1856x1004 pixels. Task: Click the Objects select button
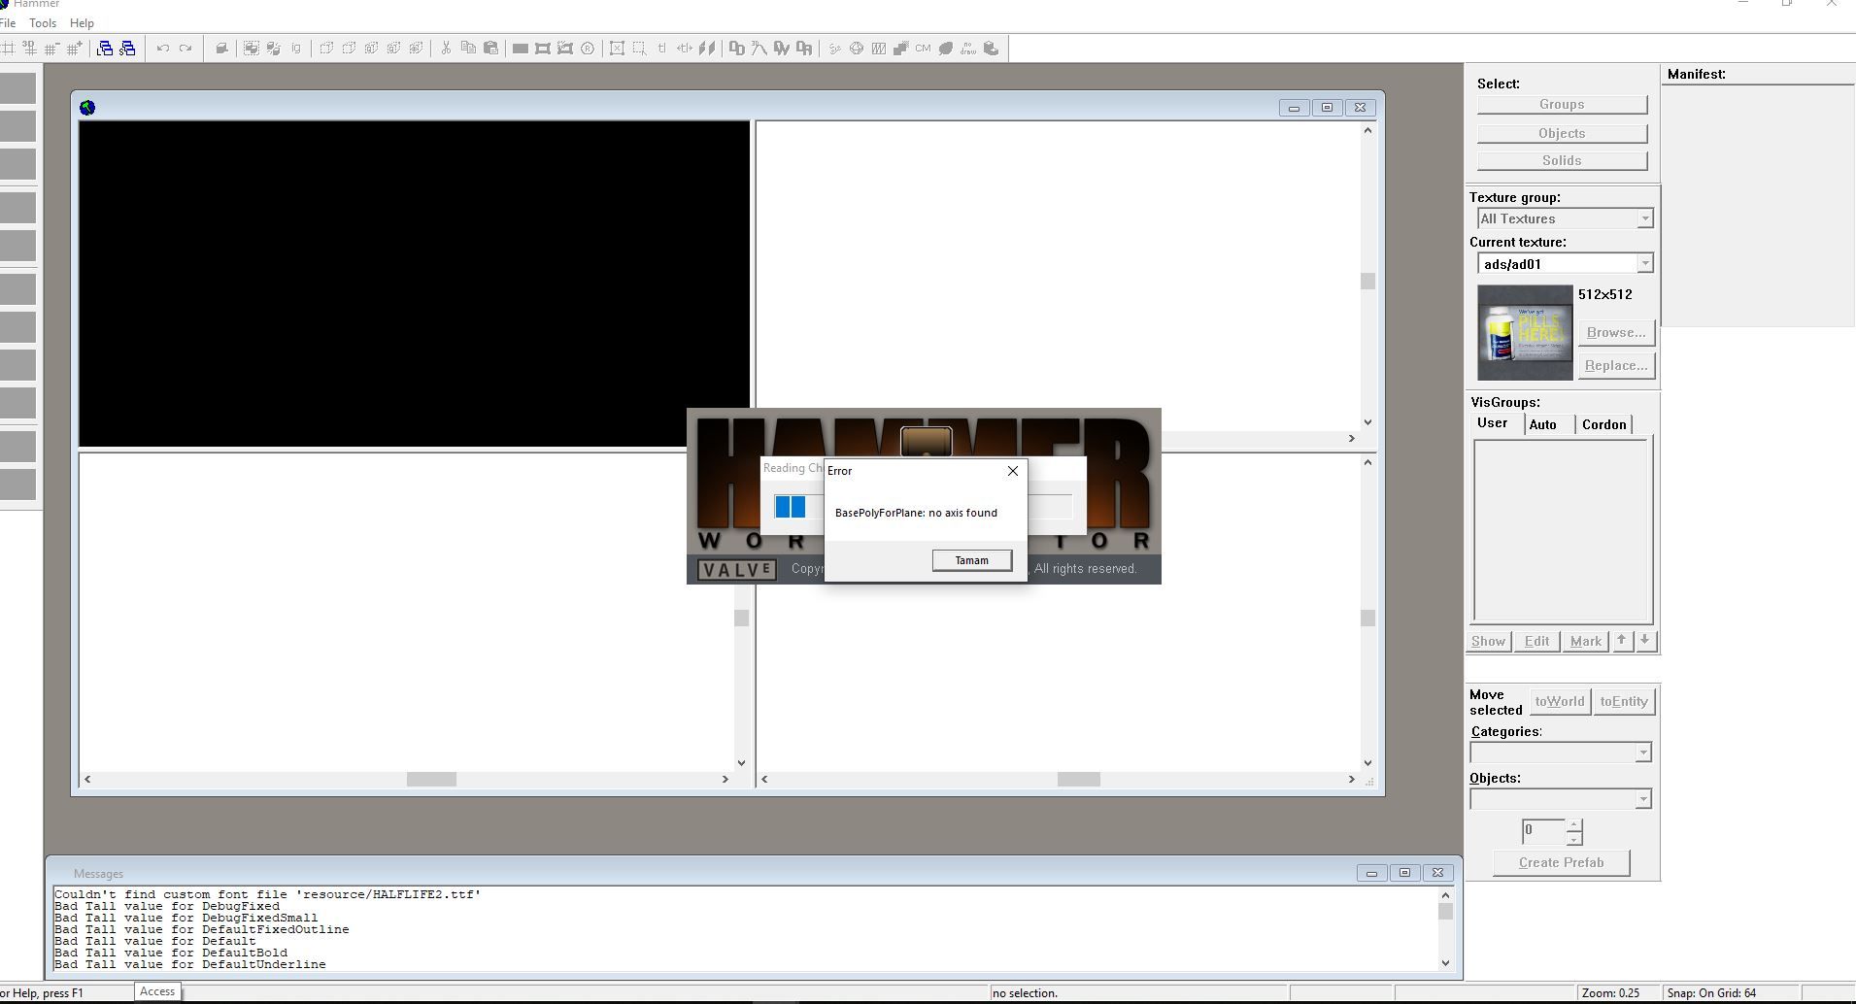click(x=1562, y=133)
